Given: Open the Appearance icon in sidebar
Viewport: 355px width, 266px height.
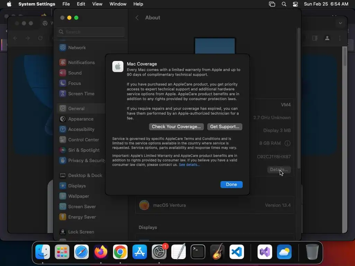Looking at the screenshot, I should 62,119.
